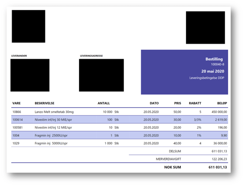Select the Fragmin inj 2500IU/spr description

[x=53, y=136]
